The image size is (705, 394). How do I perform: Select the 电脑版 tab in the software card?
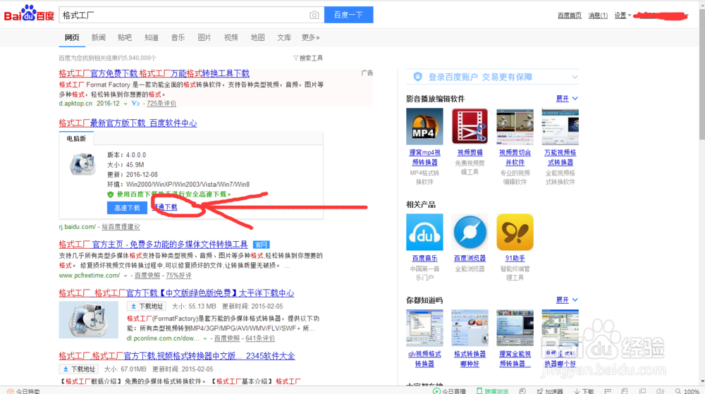(x=76, y=139)
